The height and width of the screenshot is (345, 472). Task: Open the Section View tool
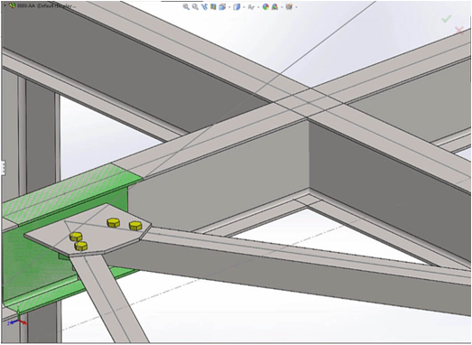213,6
